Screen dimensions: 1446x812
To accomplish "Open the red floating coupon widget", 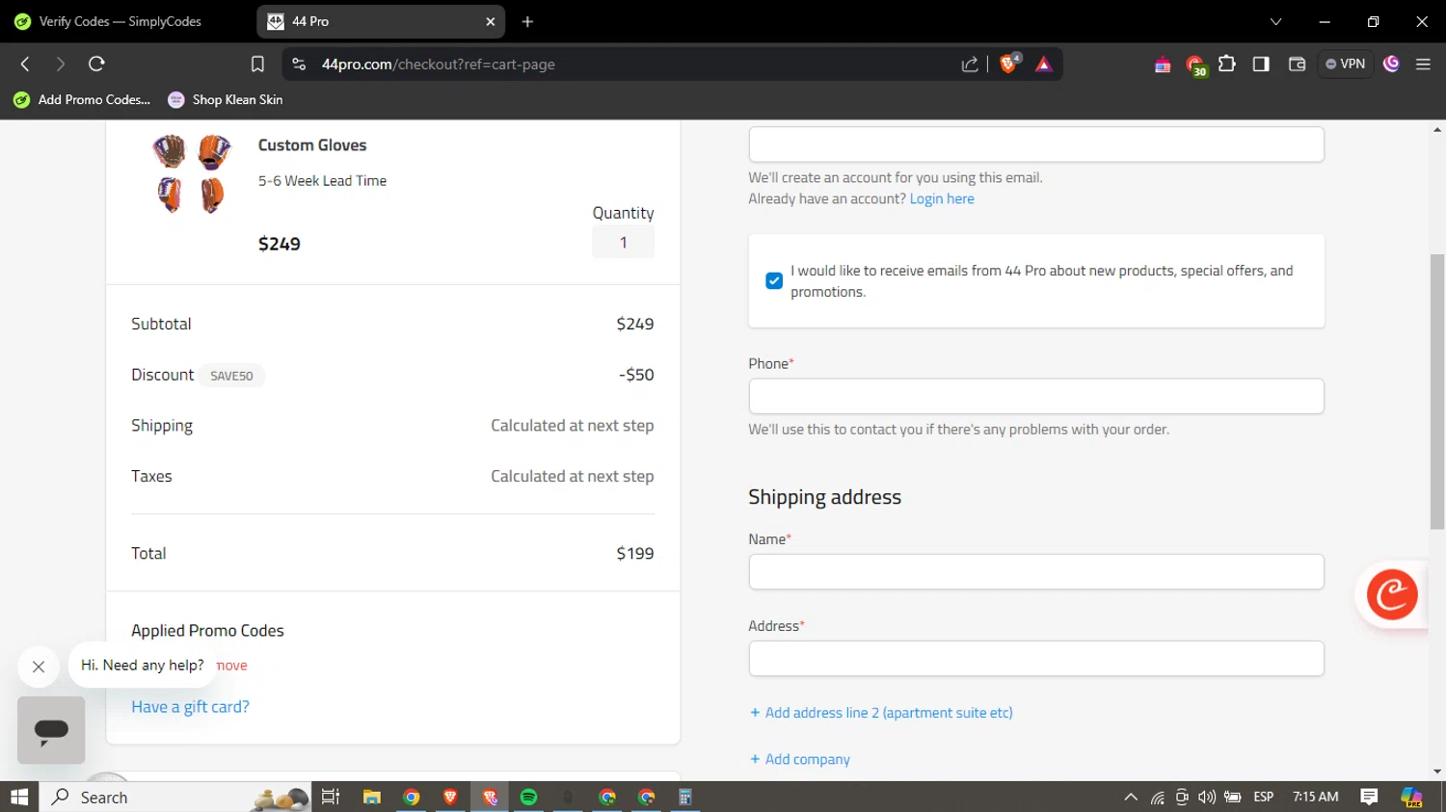I will [x=1391, y=594].
